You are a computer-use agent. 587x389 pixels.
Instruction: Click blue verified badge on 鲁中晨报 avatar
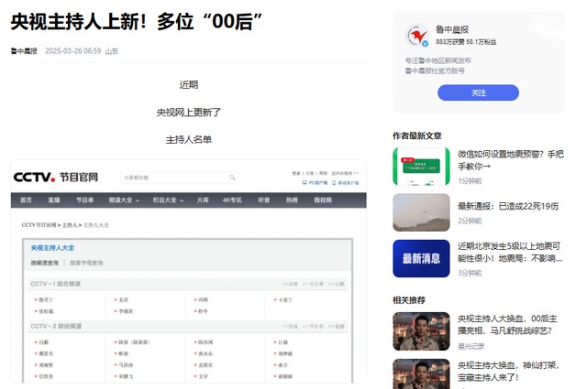(x=425, y=44)
